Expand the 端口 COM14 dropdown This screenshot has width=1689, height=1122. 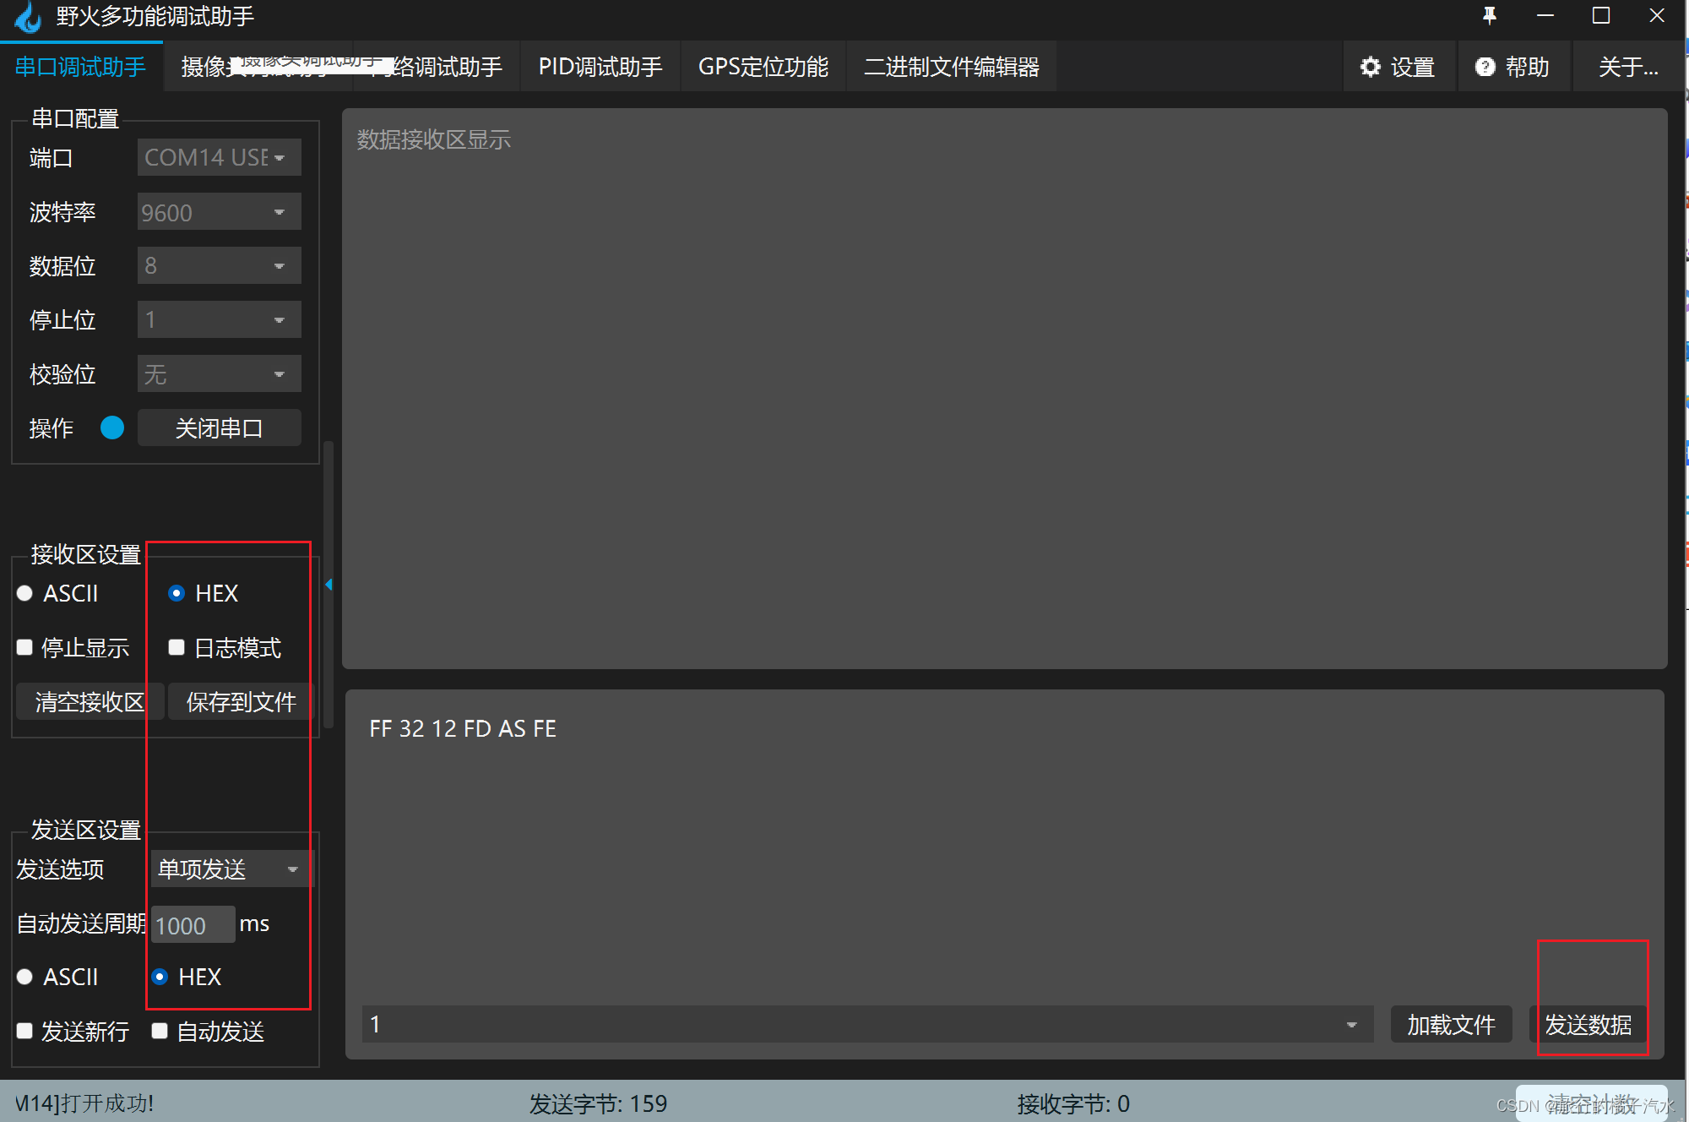219,157
